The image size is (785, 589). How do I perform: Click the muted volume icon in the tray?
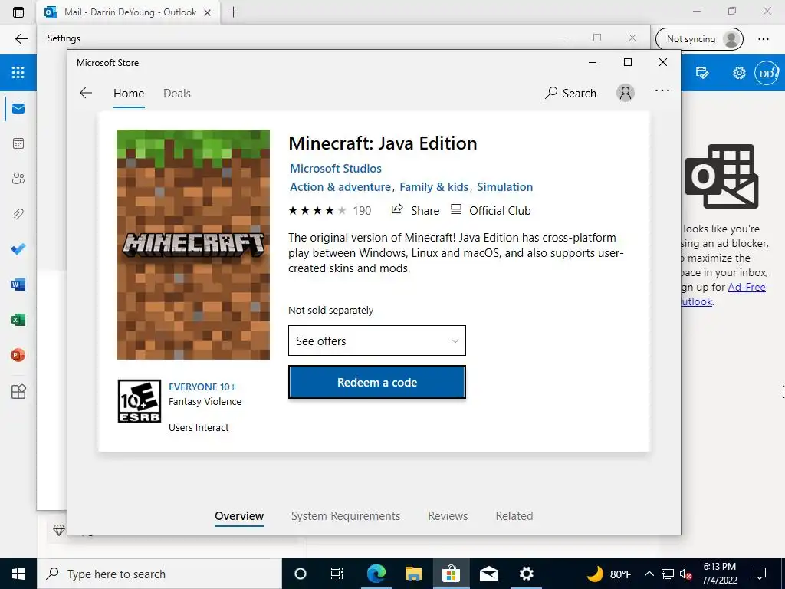pyautogui.click(x=685, y=574)
